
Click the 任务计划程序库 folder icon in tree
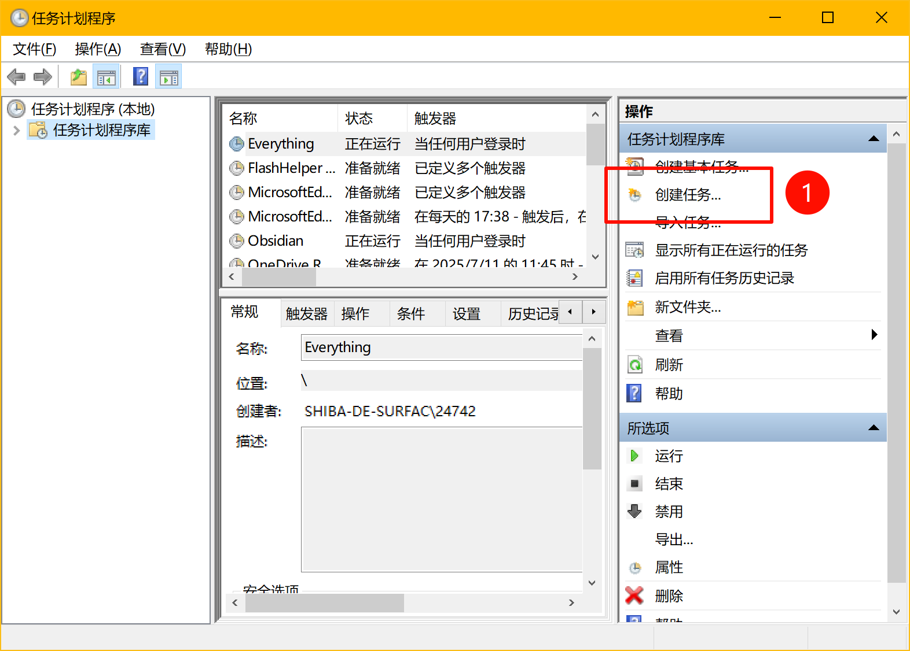pos(38,130)
